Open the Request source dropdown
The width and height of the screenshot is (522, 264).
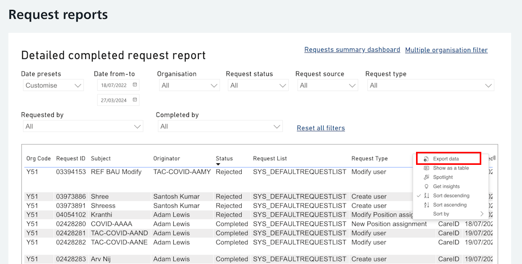[x=328, y=85]
